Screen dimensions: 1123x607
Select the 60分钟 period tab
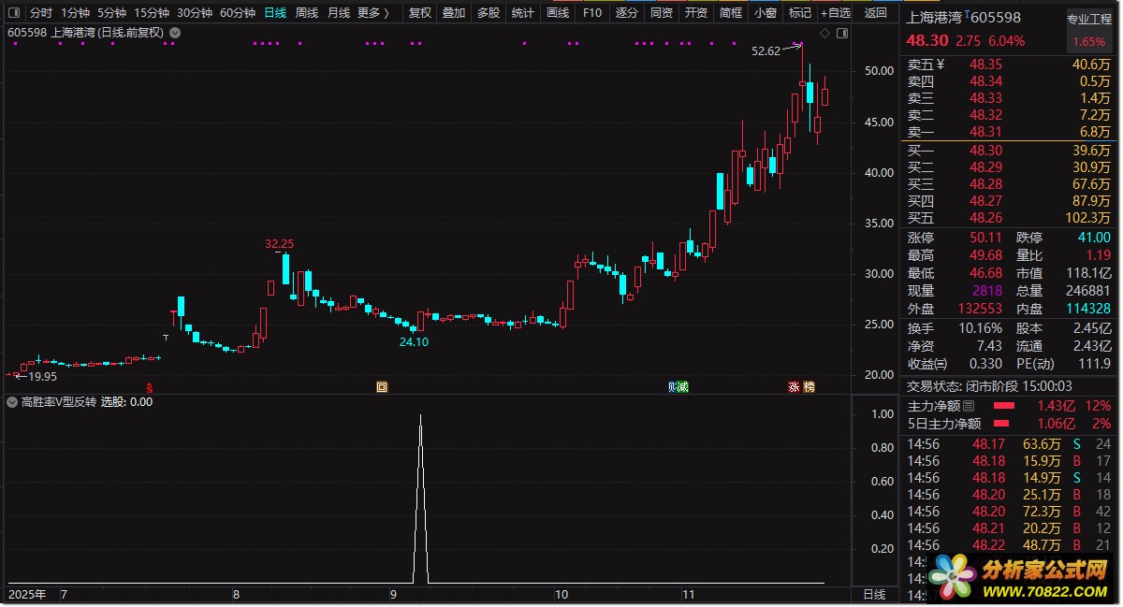pyautogui.click(x=238, y=13)
